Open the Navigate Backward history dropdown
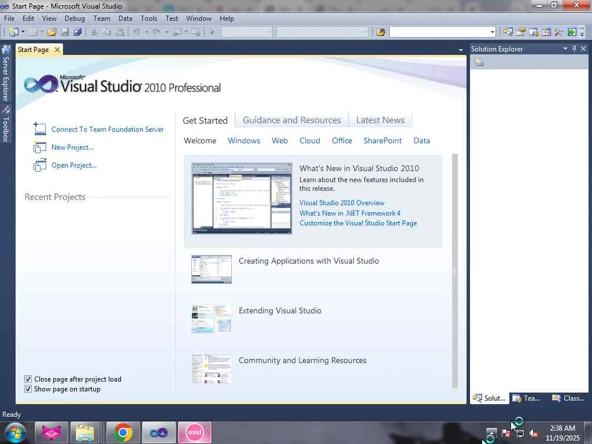The width and height of the screenshot is (592, 444). pyautogui.click(x=186, y=32)
